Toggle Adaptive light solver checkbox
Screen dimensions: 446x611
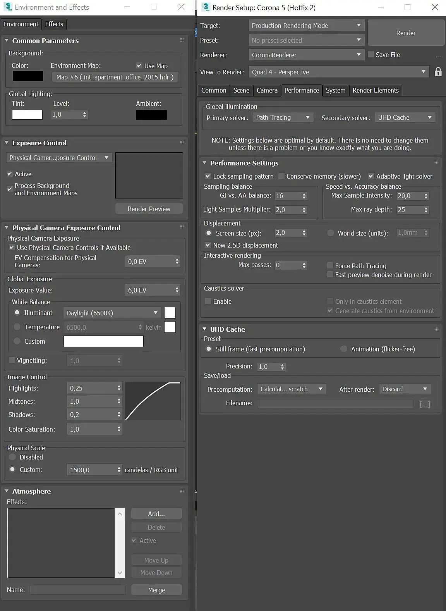point(371,176)
